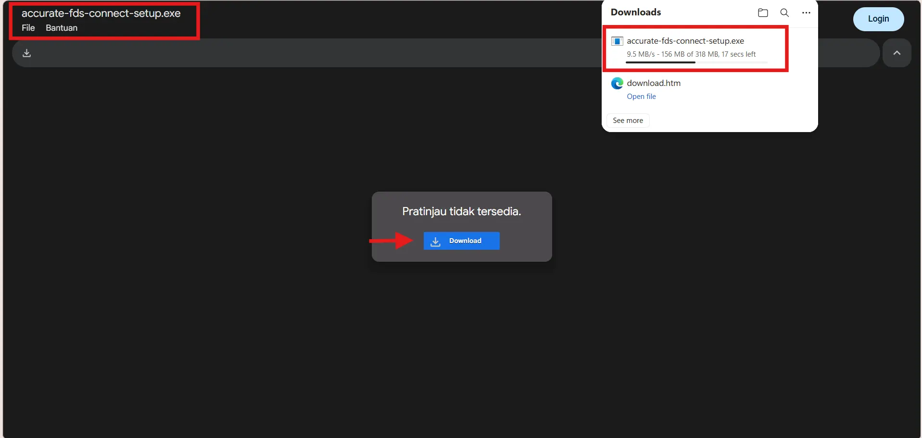Click the file name title at top left
The width and height of the screenshot is (922, 438).
point(101,13)
